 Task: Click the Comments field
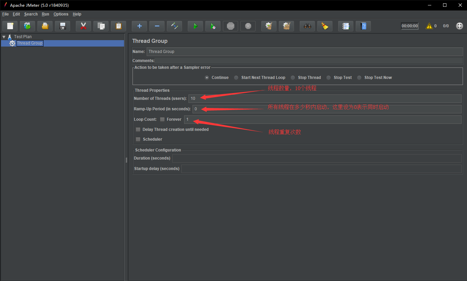[309, 61]
